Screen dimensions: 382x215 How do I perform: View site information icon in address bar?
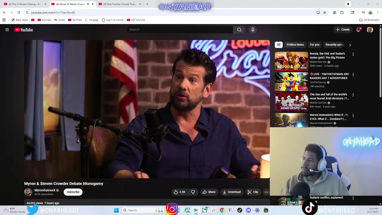[27, 13]
